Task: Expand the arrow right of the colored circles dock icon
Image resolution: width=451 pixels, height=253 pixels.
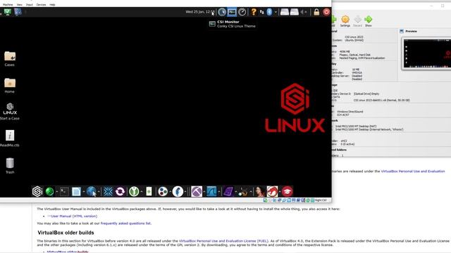Action: point(171,192)
